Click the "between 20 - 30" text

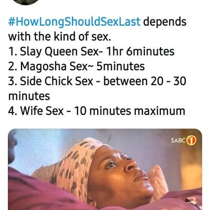point(145,81)
